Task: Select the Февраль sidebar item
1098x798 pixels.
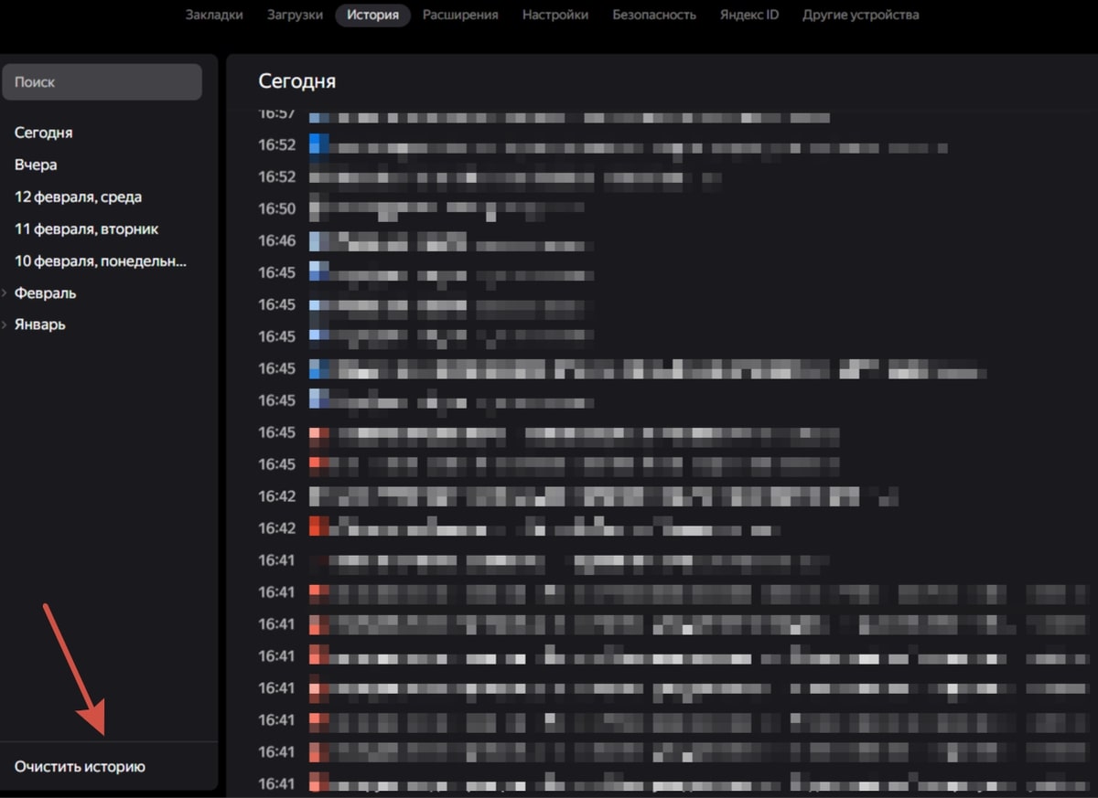Action: tap(45, 293)
